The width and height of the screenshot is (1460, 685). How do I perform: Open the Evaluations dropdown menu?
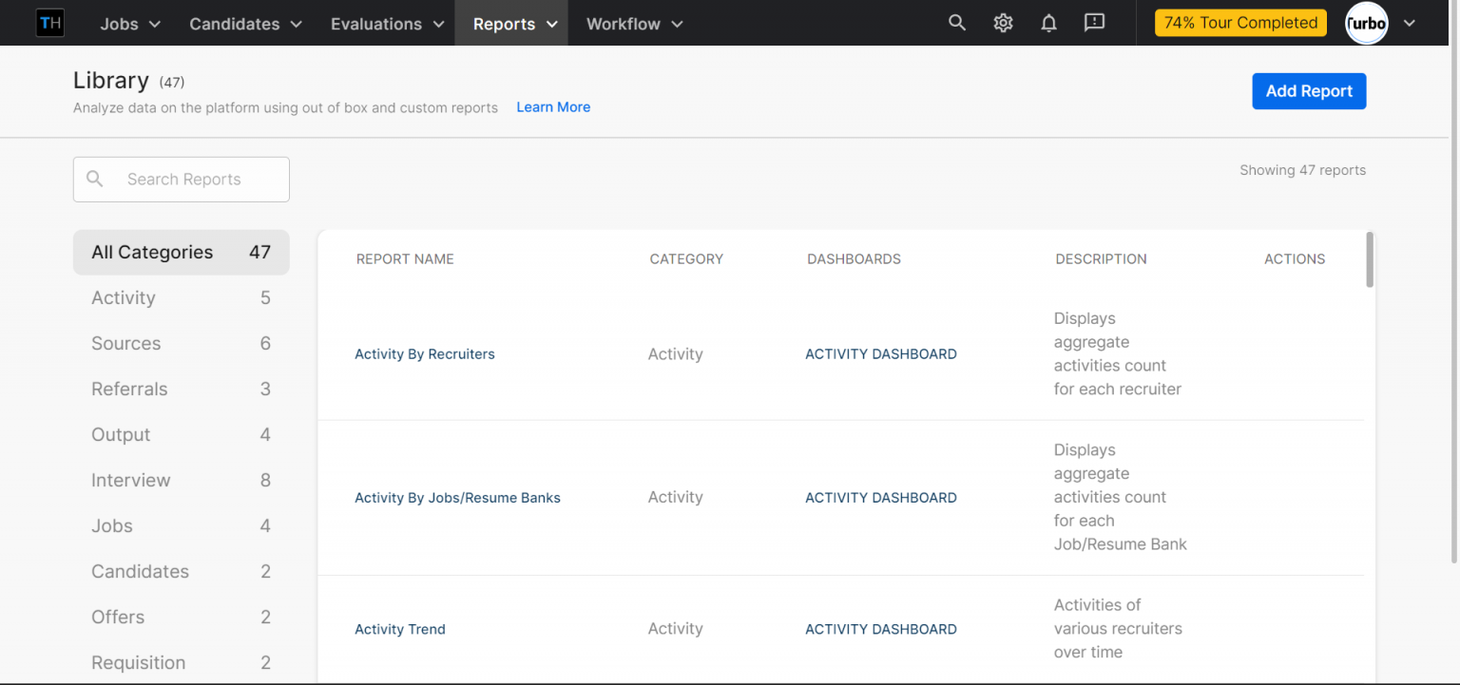pos(387,24)
